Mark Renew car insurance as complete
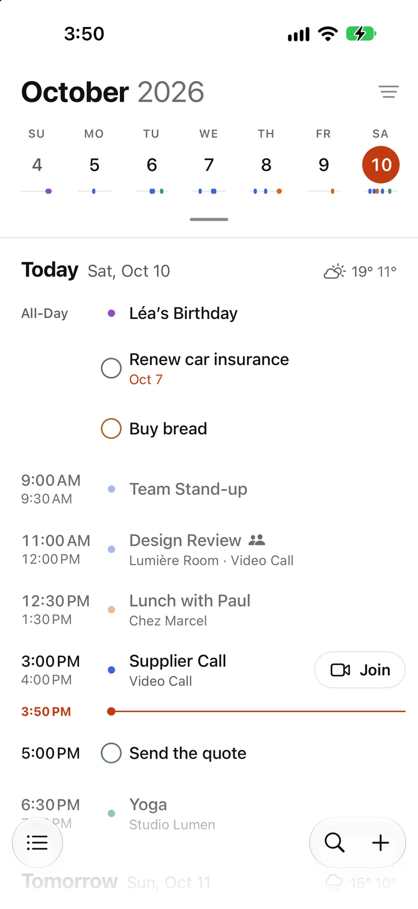Image resolution: width=418 pixels, height=909 pixels. coord(111,368)
